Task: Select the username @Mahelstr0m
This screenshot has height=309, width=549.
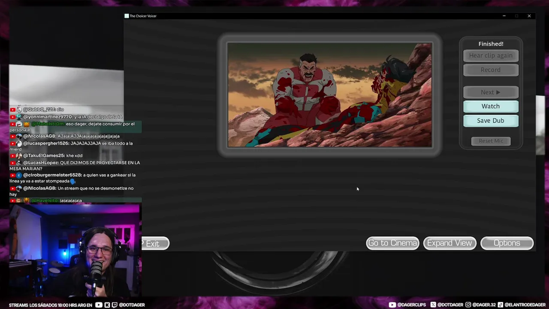Action: coord(48,124)
